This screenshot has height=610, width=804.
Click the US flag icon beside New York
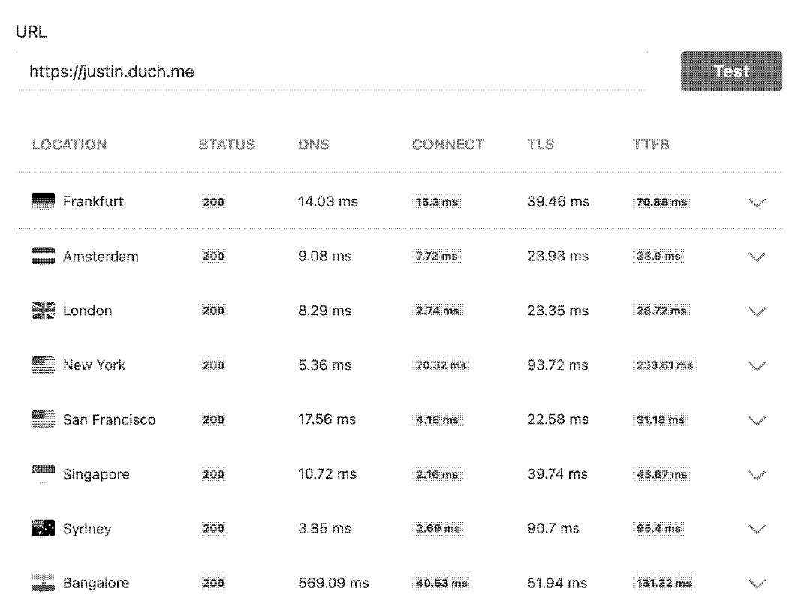pyautogui.click(x=44, y=365)
